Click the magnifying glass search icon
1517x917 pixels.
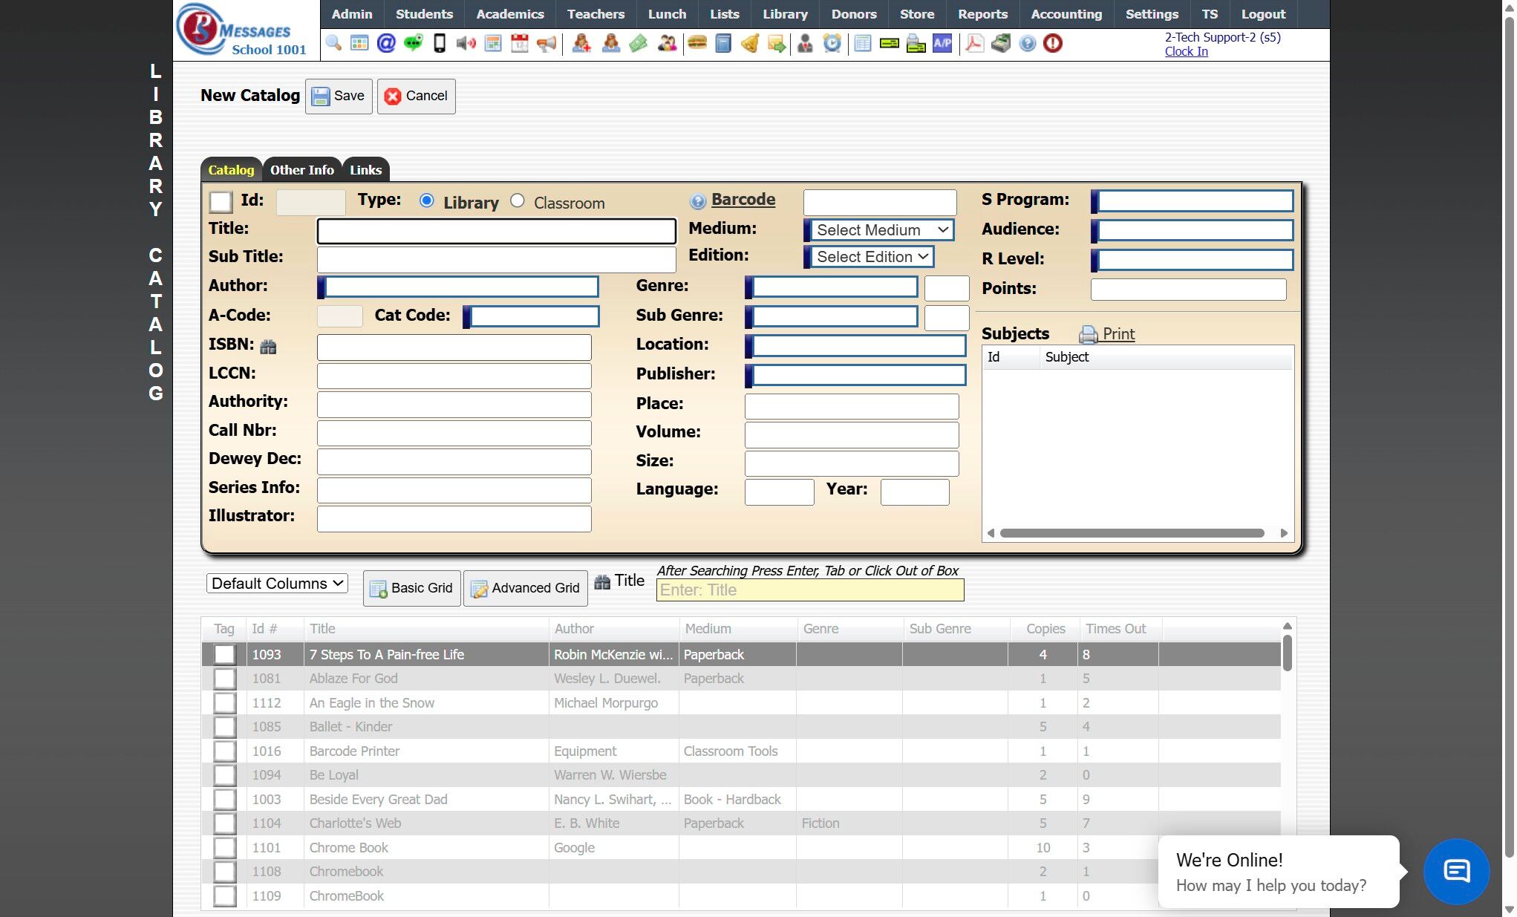coord(333,43)
